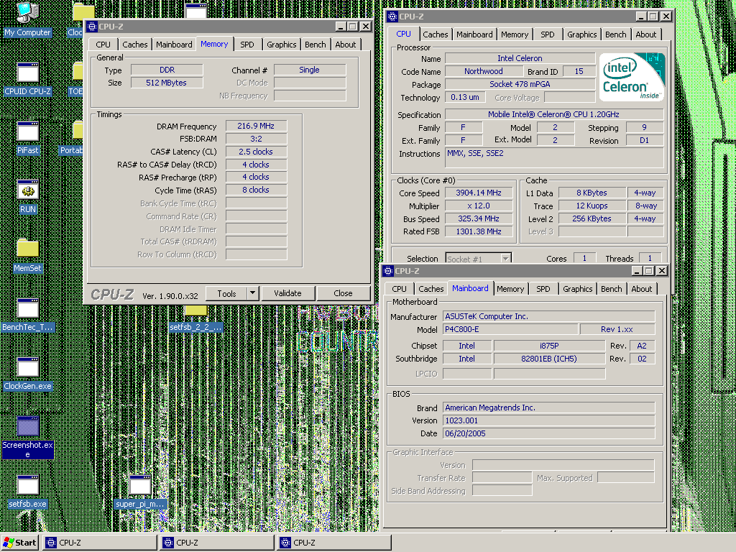Click the CPU-Z chip icon in Memory window title bar
736x552 pixels.
click(92, 27)
